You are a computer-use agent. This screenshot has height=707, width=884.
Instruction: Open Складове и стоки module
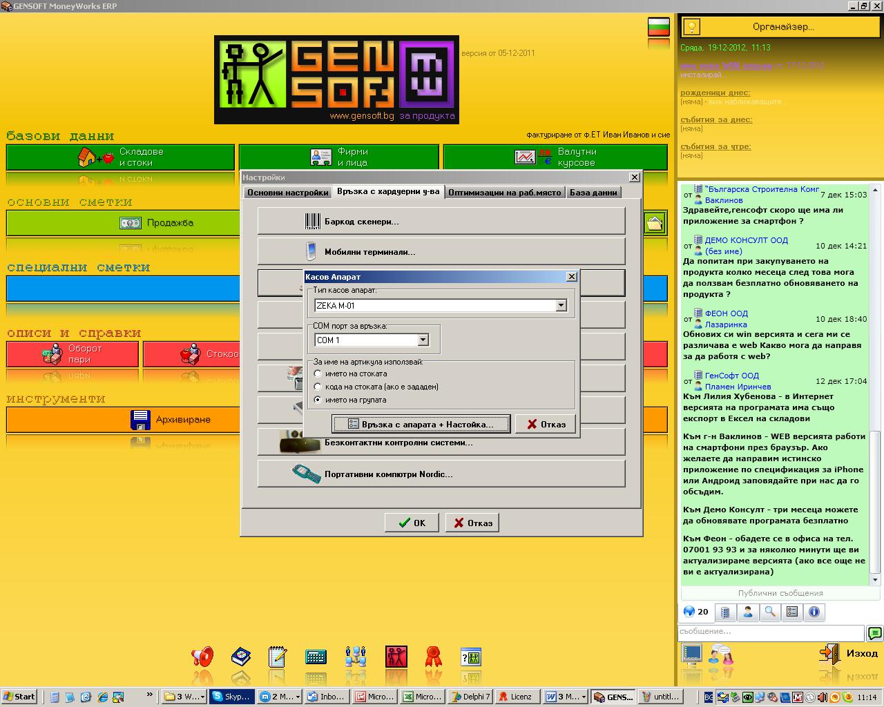tap(120, 157)
